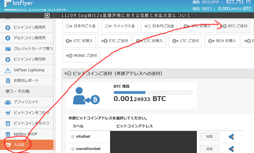Image resolution: width=254 pixels, height=153 pixels.
Task: Select the 入出金 sidebar item
Action: [x=27, y=145]
